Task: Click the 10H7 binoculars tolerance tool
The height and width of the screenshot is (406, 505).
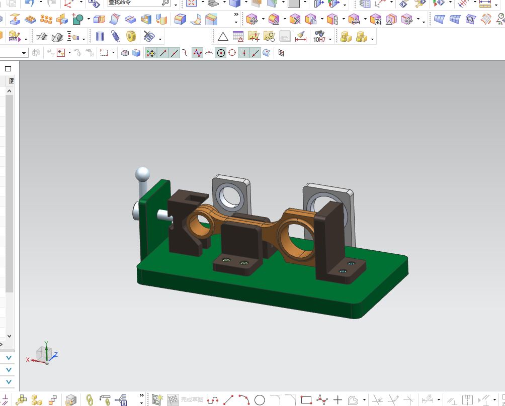Action: [319, 36]
